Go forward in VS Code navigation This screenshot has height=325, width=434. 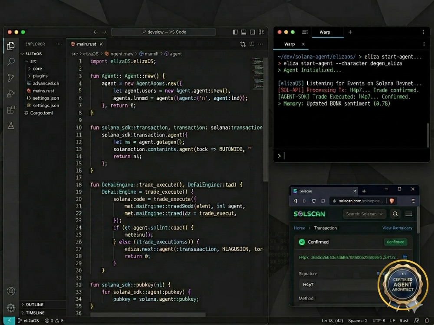tap(104, 32)
